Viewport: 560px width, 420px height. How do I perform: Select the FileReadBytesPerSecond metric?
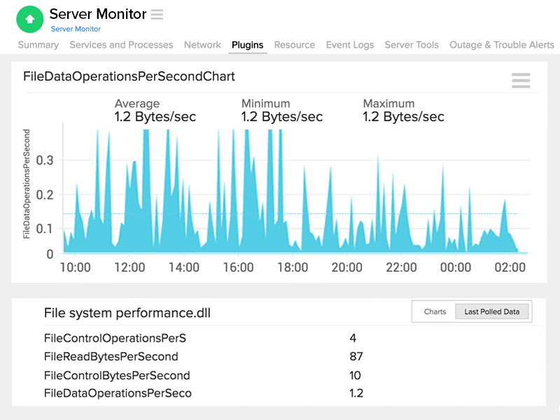[111, 356]
